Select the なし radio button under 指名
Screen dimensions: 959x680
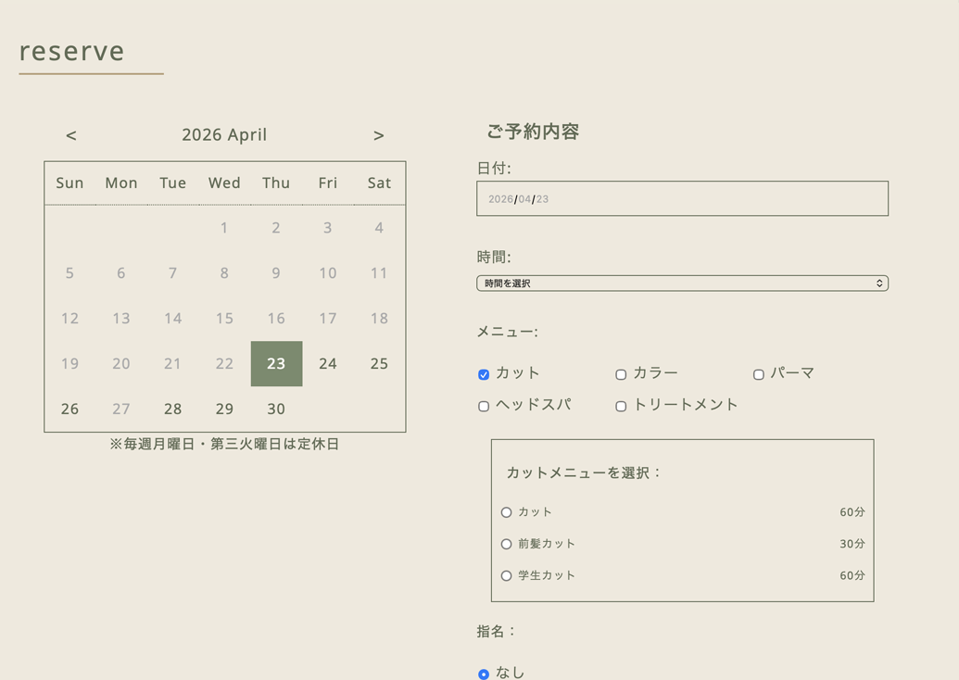(484, 674)
